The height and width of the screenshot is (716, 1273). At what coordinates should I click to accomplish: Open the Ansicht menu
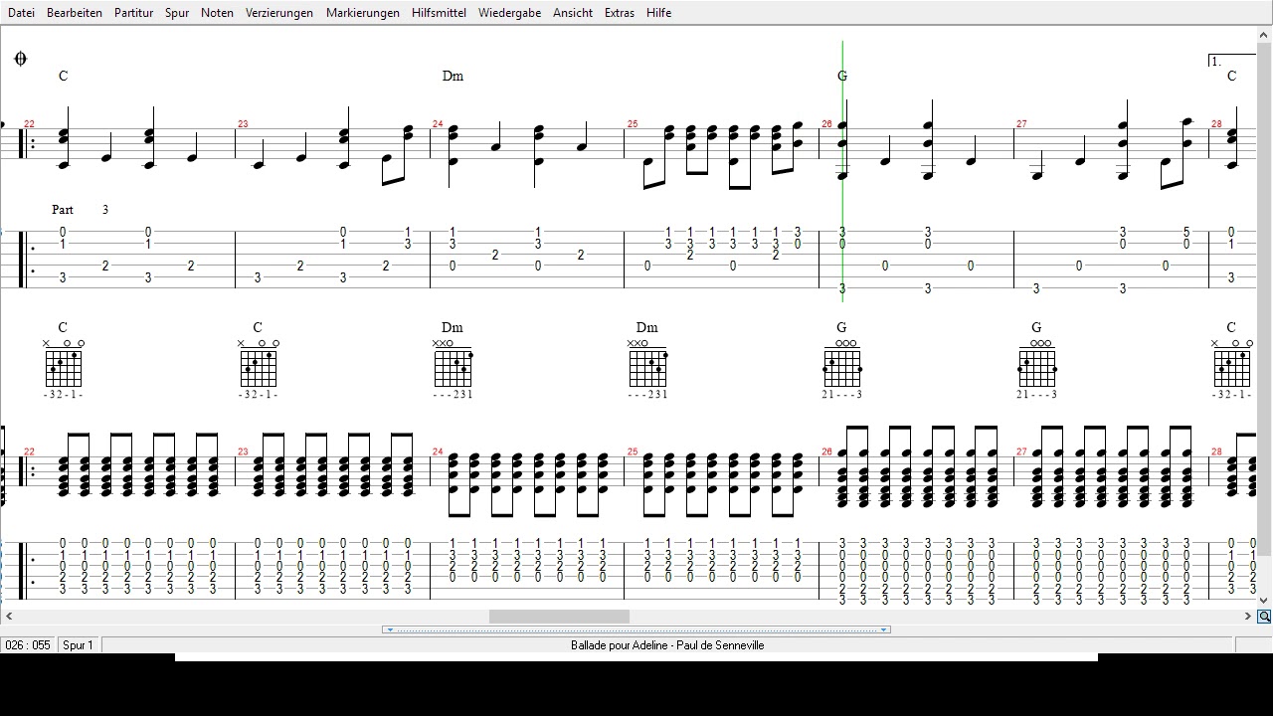[573, 13]
